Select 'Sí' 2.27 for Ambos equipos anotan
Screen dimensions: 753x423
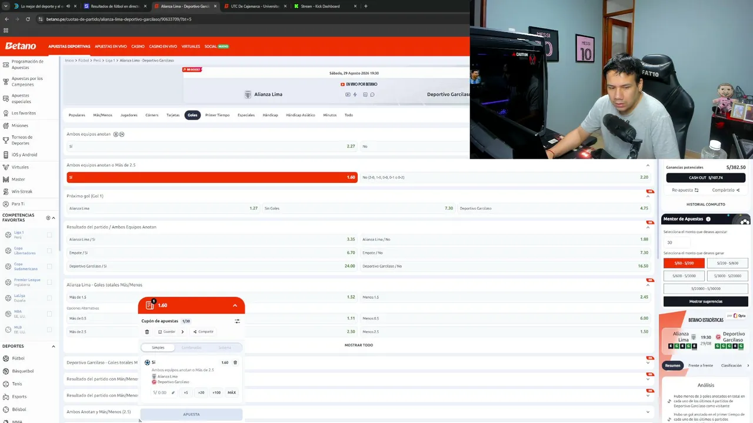coord(212,146)
